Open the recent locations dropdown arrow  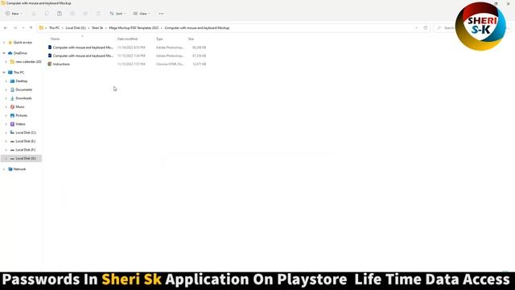[x=23, y=28]
